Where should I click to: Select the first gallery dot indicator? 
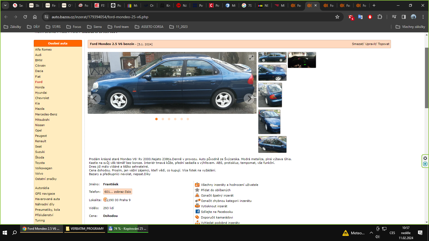click(156, 119)
